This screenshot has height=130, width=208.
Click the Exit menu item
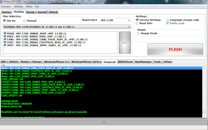point(37,6)
